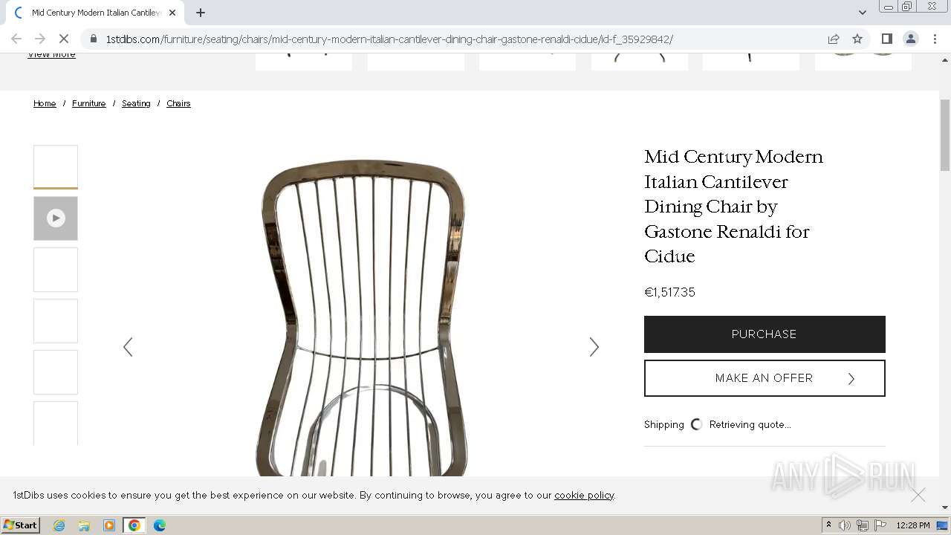The width and height of the screenshot is (951, 535).
Task: Go to the Seating breadcrumb
Action: (136, 103)
